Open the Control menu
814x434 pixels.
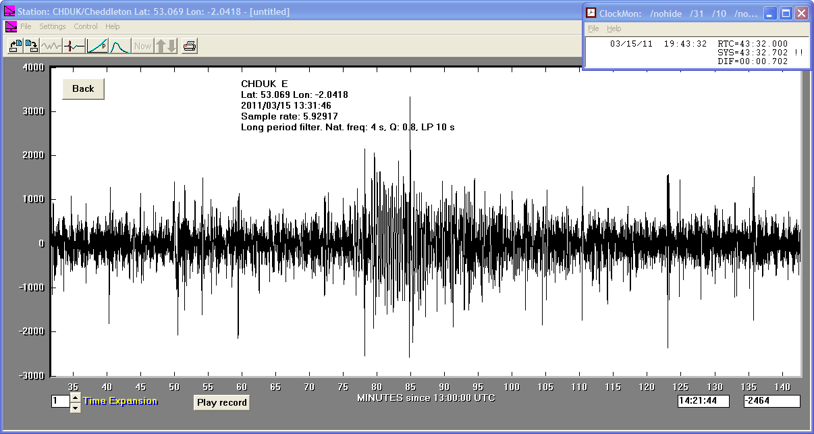[86, 26]
